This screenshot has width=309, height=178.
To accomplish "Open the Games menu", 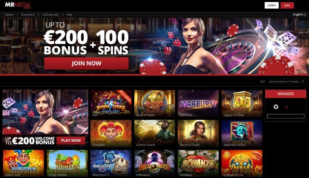I will [x=9, y=15].
